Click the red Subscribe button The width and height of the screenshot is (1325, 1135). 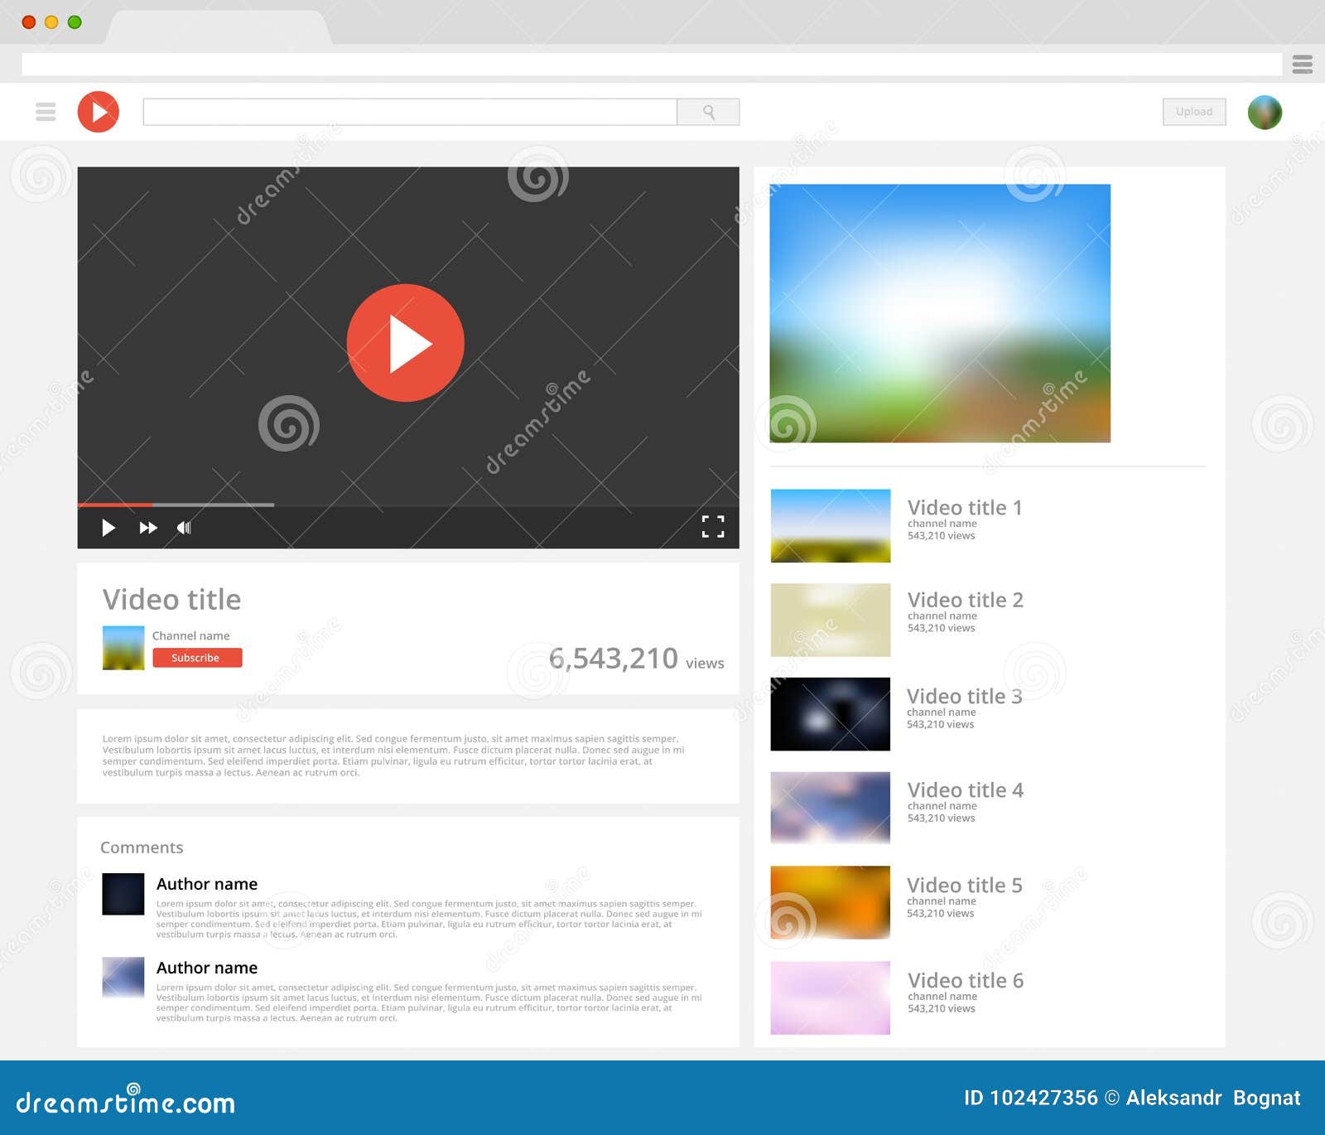point(197,658)
